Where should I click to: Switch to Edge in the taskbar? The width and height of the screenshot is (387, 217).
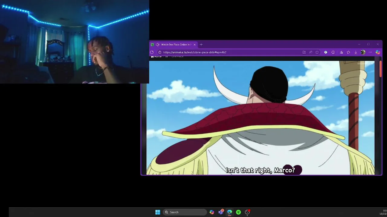[229, 212]
